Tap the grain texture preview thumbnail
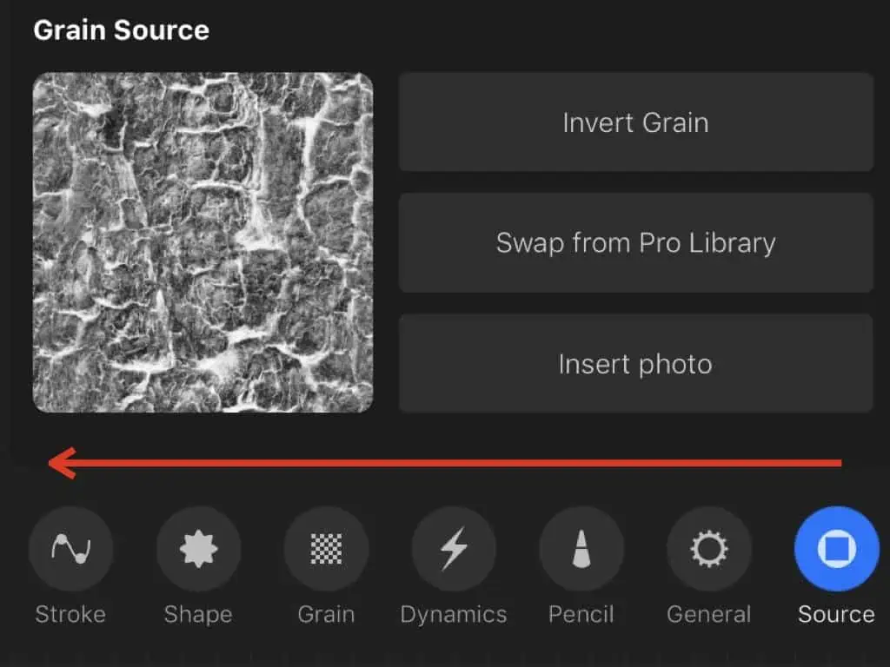 (203, 242)
